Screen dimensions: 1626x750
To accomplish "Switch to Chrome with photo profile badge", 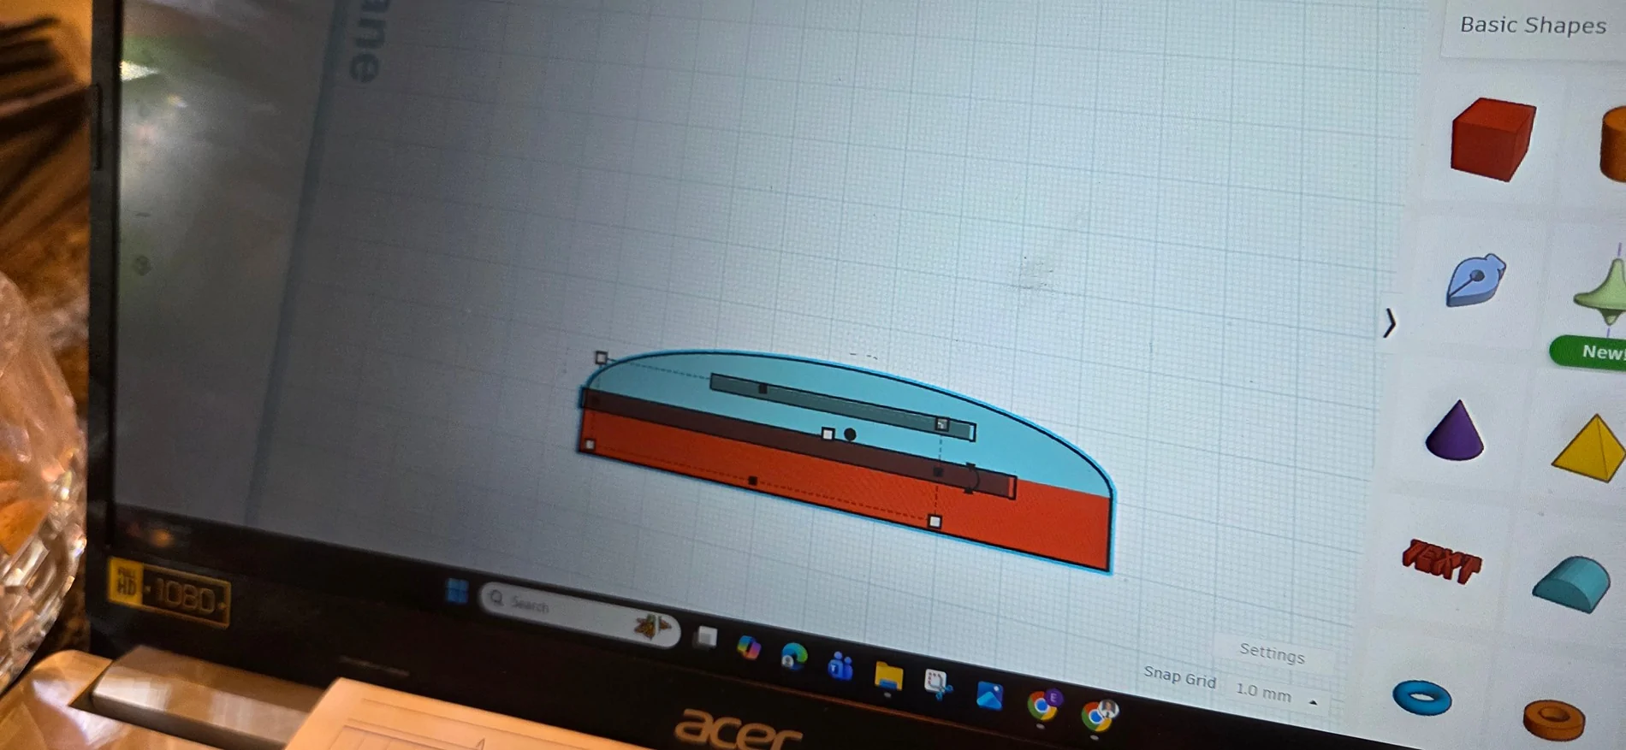I will coord(1098,714).
